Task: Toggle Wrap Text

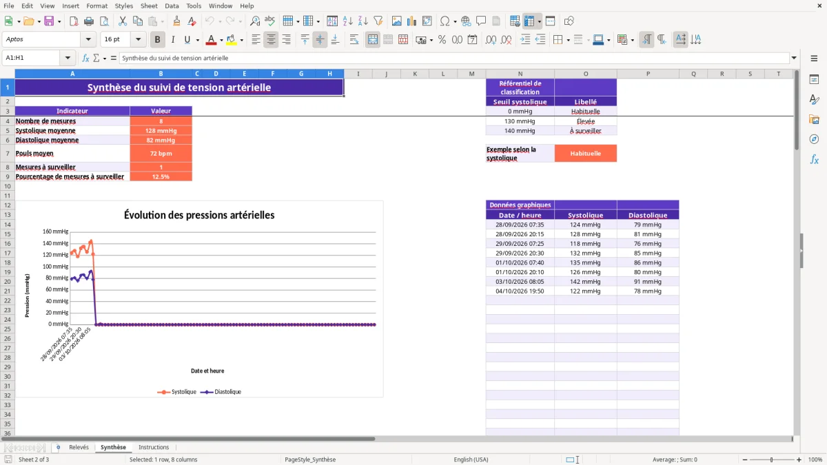Action: pos(354,40)
